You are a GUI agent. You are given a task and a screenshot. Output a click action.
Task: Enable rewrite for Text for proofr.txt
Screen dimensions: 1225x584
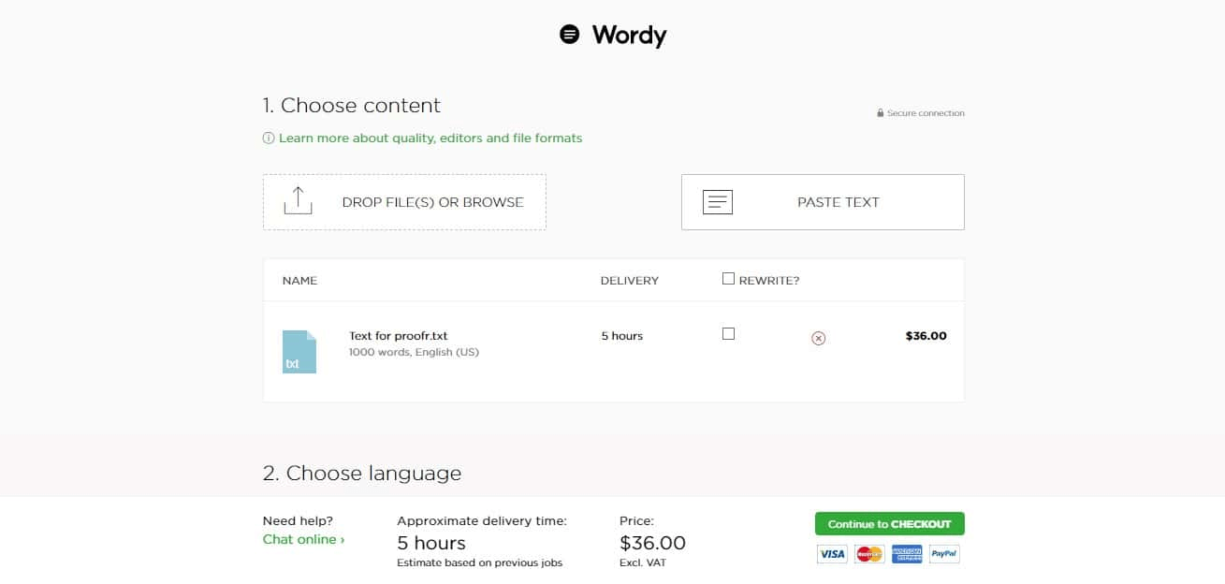point(728,333)
